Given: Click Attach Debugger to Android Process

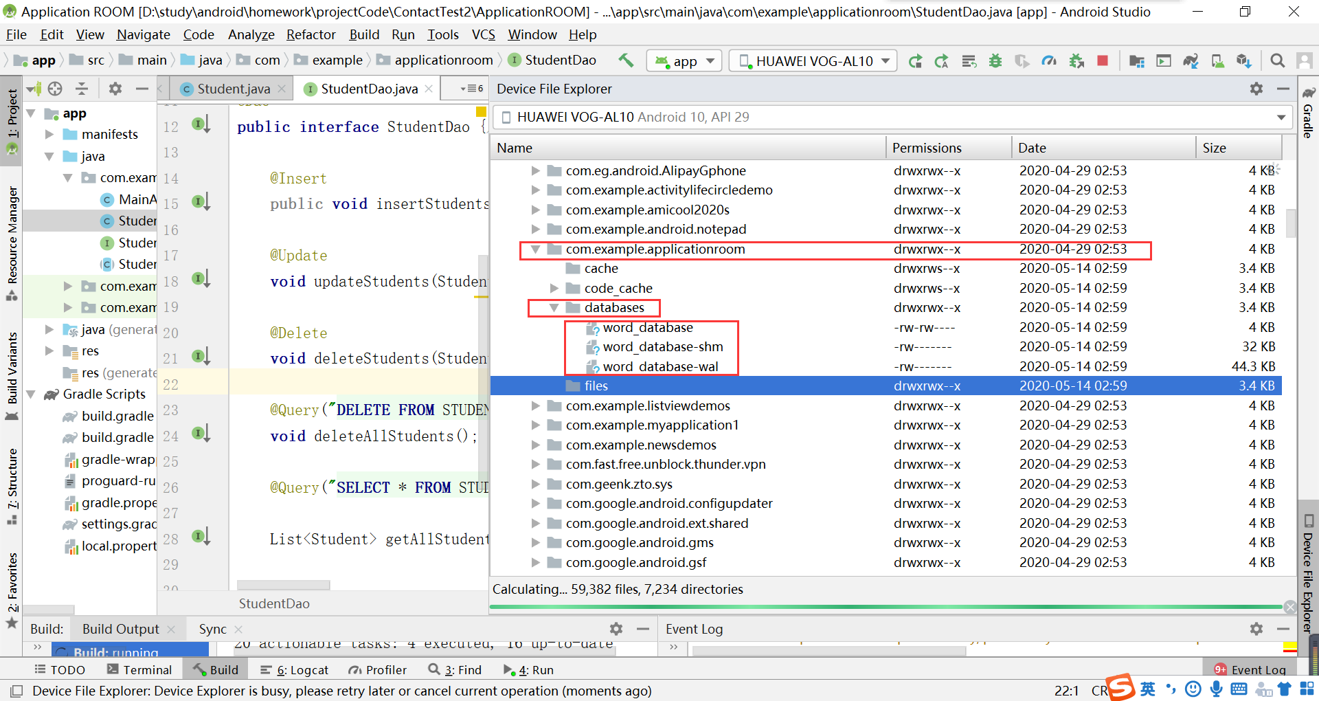Looking at the screenshot, I should (x=1076, y=61).
